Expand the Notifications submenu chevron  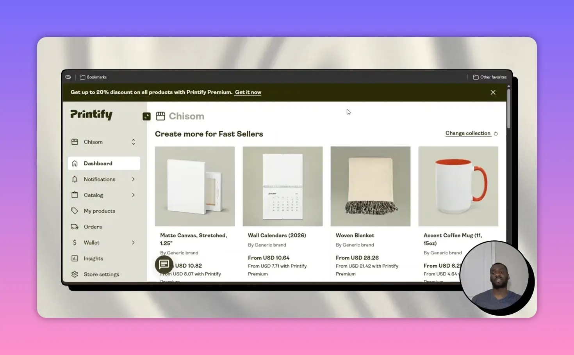click(133, 179)
